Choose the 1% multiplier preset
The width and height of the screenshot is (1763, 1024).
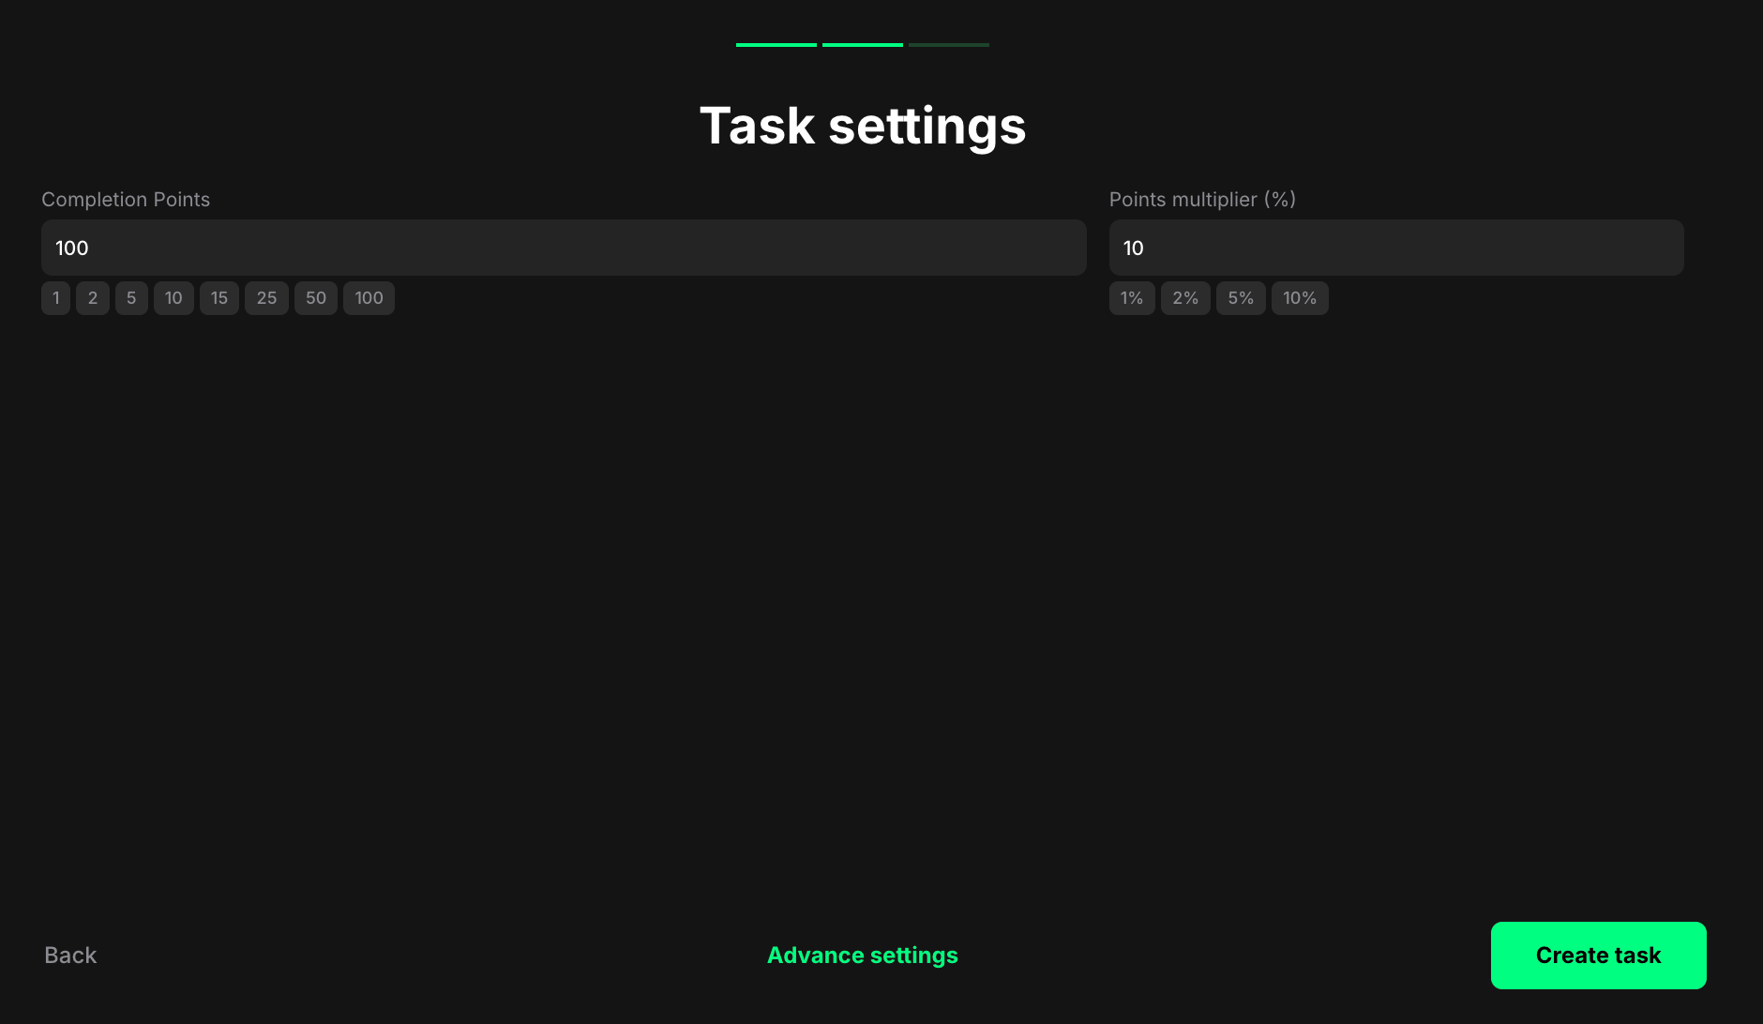coord(1132,298)
